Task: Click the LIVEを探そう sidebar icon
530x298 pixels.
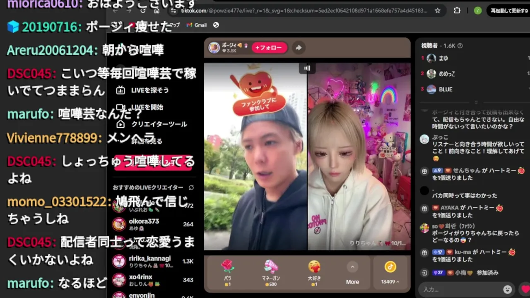Action: coord(120,90)
